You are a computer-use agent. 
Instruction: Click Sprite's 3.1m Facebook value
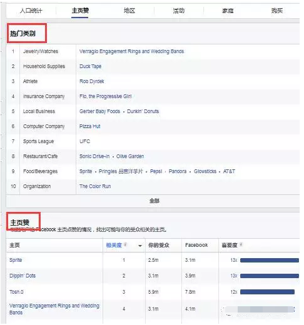coord(190,260)
